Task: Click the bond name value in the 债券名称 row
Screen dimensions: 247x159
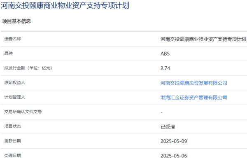Action: (203, 39)
